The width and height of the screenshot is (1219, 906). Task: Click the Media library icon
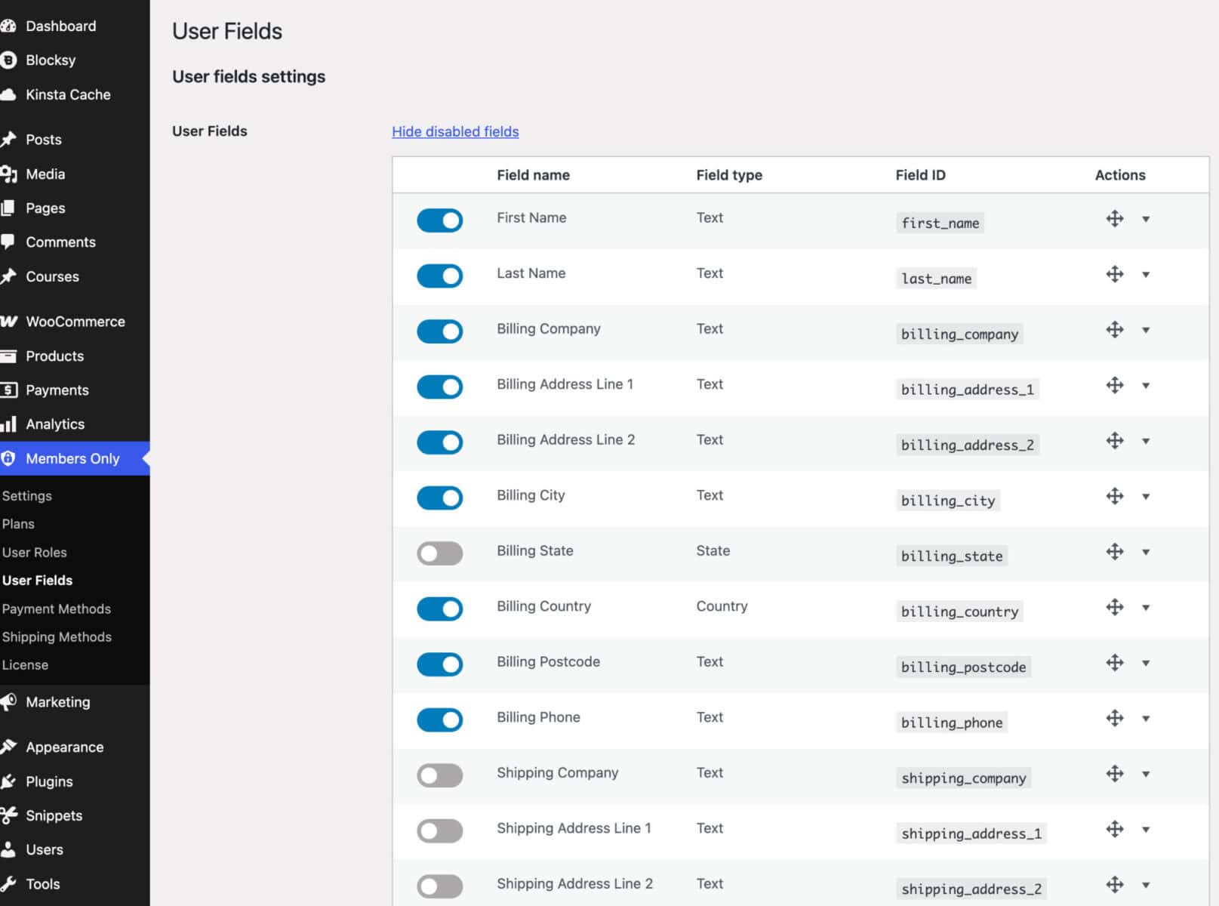pyautogui.click(x=8, y=174)
